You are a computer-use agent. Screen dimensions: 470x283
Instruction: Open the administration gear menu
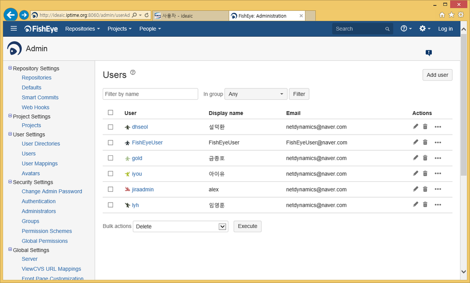click(x=423, y=29)
